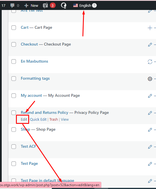Select the checkbox for En Maxbuttons

tap(14, 61)
